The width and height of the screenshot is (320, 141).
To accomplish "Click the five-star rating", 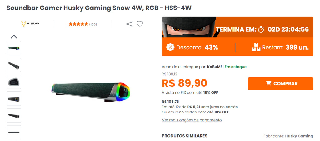I will tap(78, 24).
